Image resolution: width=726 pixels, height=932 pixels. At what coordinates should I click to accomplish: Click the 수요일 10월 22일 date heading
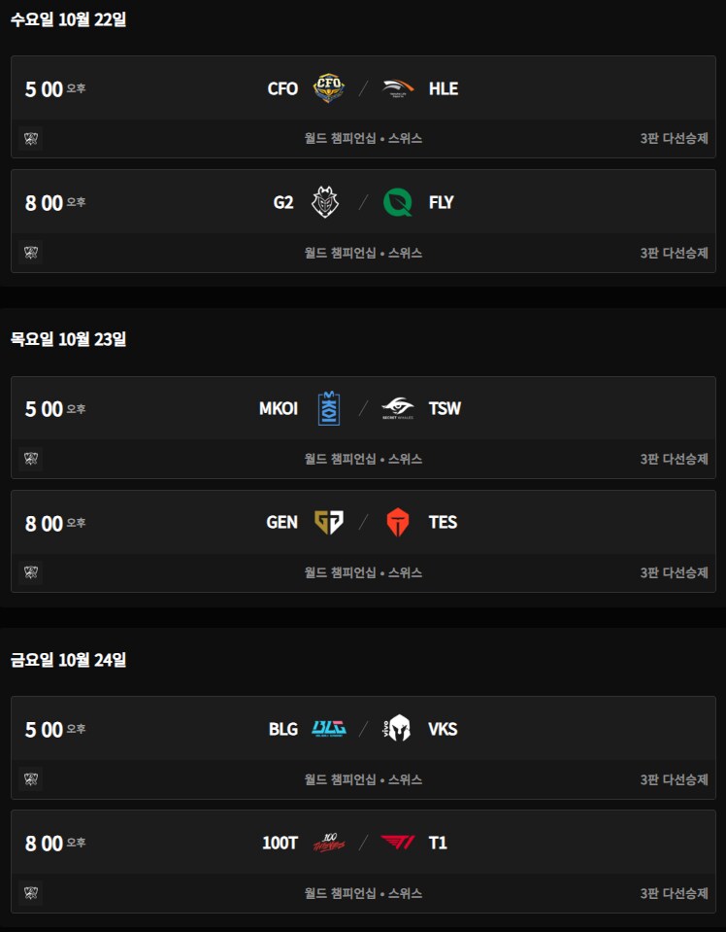tap(68, 19)
